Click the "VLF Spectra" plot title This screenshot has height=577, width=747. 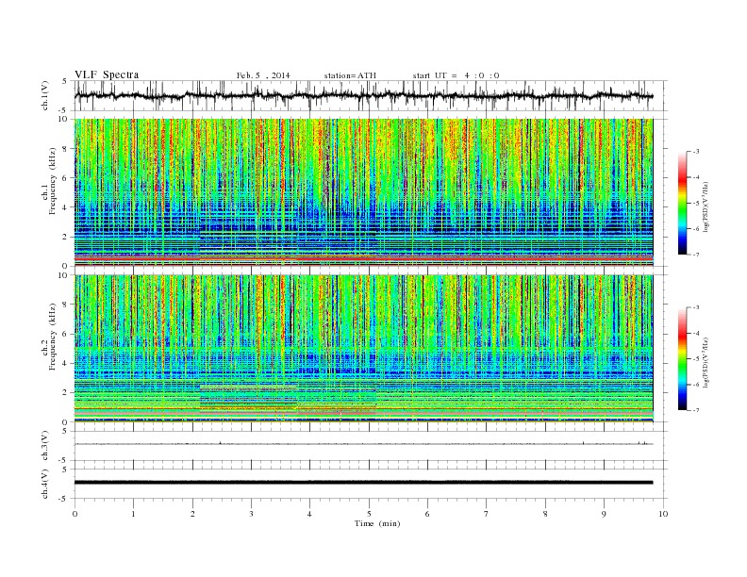click(x=107, y=74)
